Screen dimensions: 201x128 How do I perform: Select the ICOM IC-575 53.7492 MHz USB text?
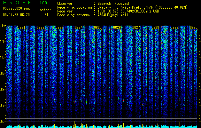coord(128,11)
